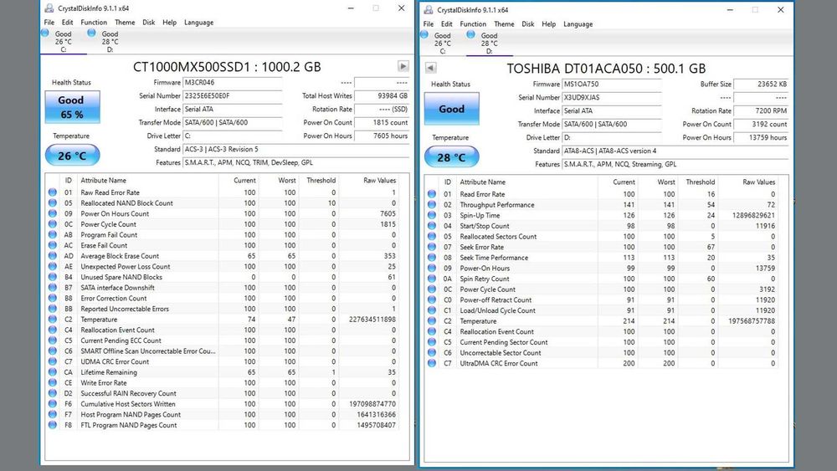Click Raw Values column header in left window
This screenshot has width=837, height=471.
point(368,181)
